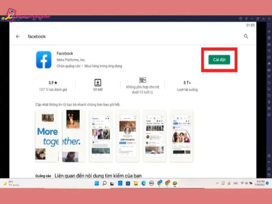This screenshot has width=272, height=204.
Task: Click the 'Quảng cáo' ad label
Action: pos(43,176)
